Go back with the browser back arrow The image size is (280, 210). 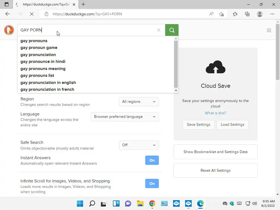[7, 14]
